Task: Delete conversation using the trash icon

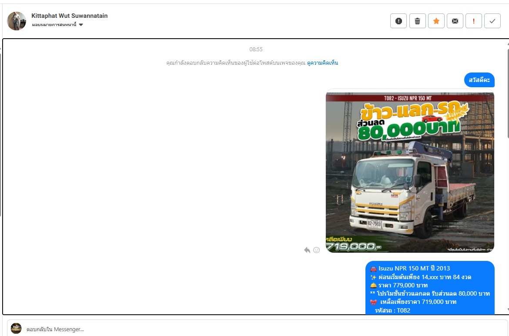Action: pos(418,21)
